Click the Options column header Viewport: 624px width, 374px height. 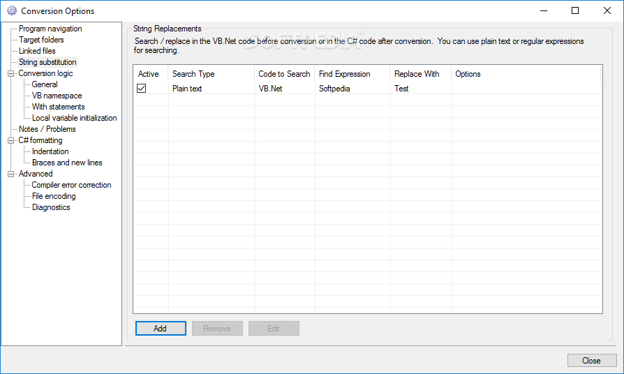526,74
